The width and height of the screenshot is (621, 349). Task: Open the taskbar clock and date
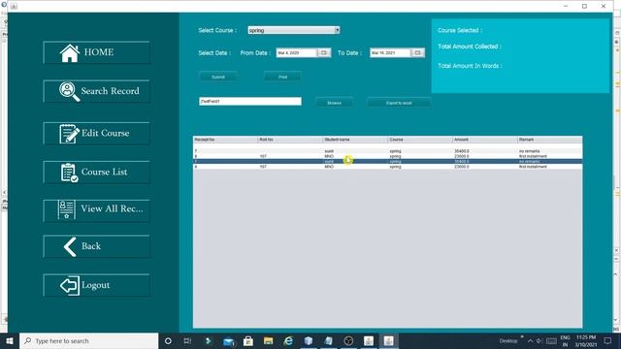coord(586,340)
